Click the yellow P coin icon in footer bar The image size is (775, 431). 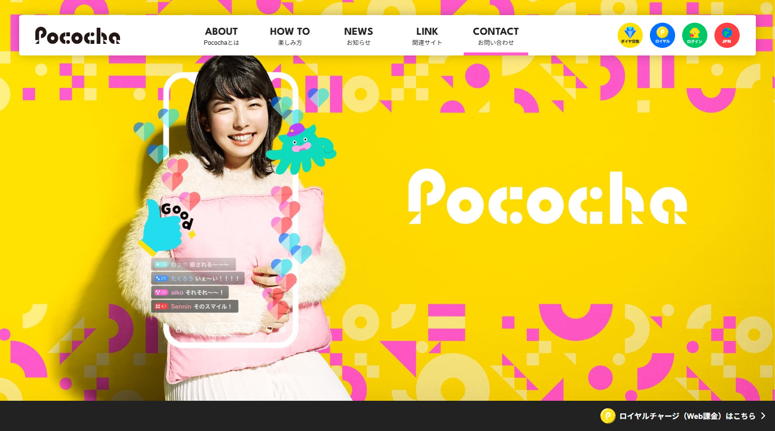point(607,416)
